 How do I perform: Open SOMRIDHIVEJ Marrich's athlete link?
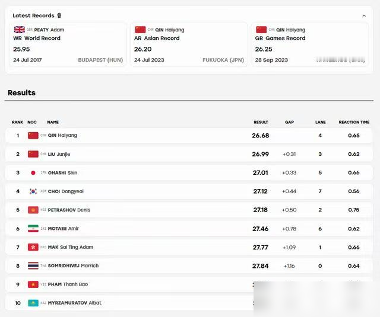click(x=73, y=265)
